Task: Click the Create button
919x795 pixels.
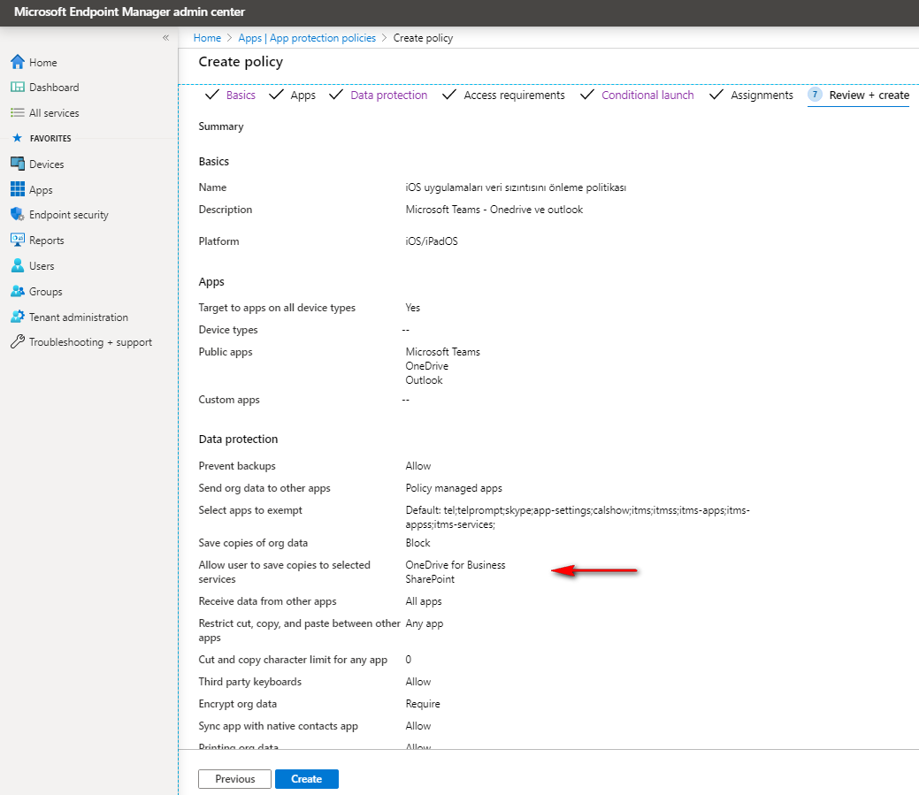Action: [307, 778]
